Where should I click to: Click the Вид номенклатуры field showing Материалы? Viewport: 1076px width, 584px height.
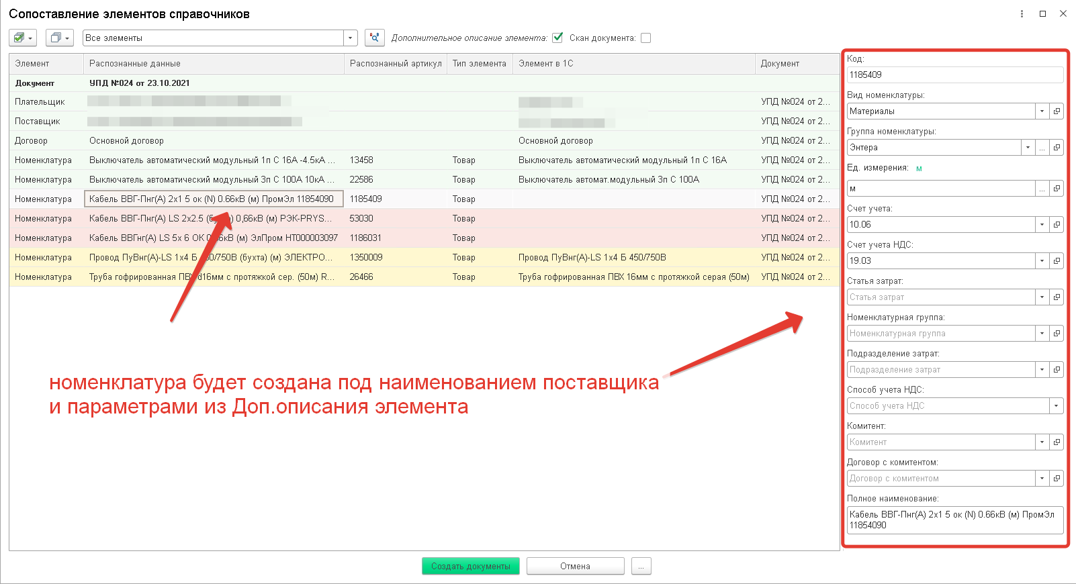(x=941, y=111)
